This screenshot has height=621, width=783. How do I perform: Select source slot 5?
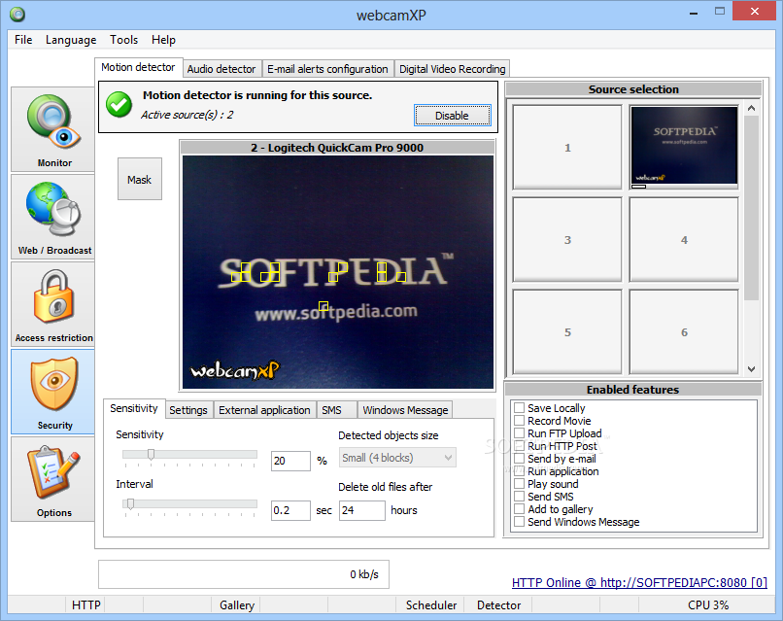point(567,331)
